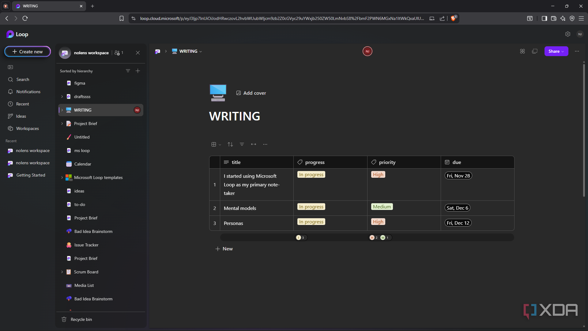The height and width of the screenshot is (331, 588).
Task: Click Add cover button
Action: tap(251, 93)
